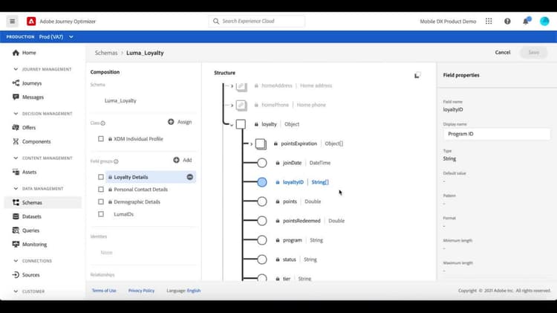This screenshot has height=313, width=557.
Task: Click the Schemas breadcrumb link
Action: pos(106,53)
